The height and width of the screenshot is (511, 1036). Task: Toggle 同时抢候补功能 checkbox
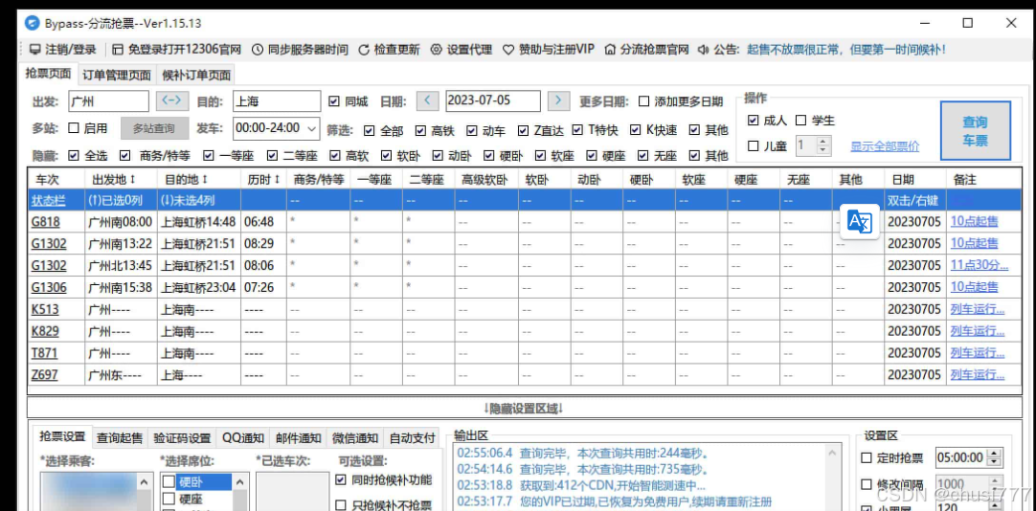[341, 479]
